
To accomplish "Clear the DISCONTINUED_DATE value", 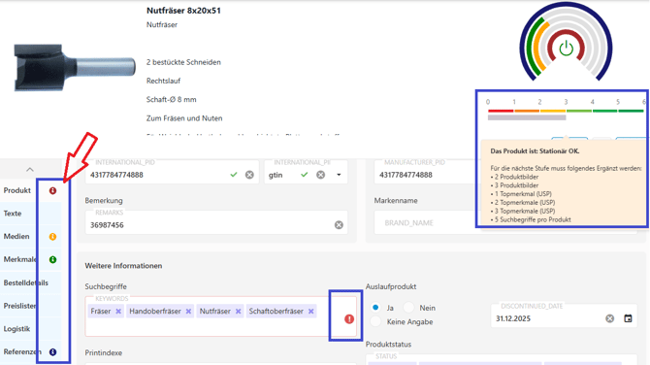I will [x=609, y=318].
